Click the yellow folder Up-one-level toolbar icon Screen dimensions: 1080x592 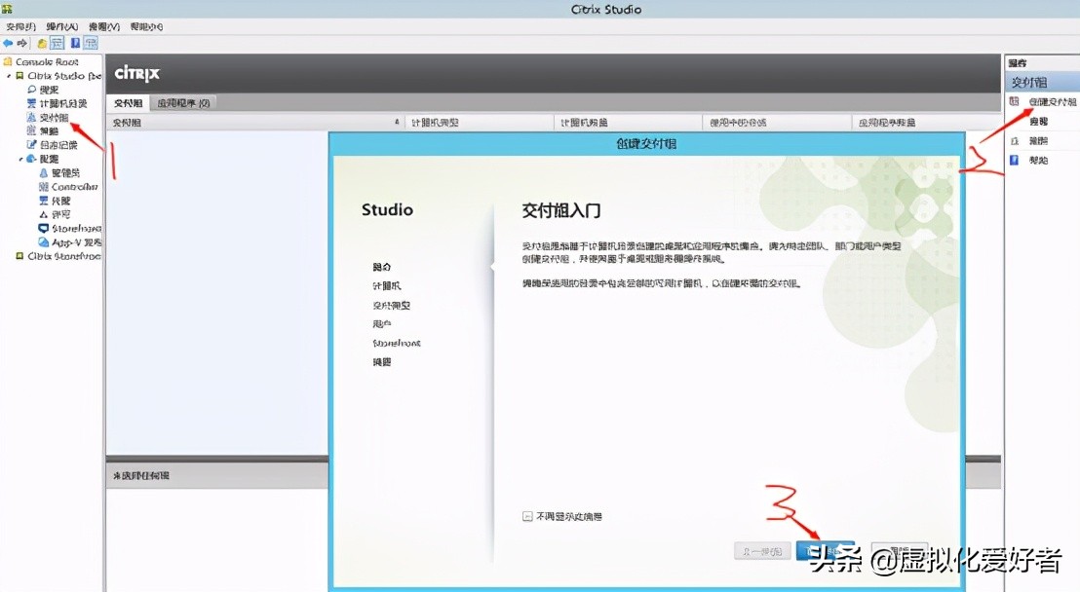(42, 44)
